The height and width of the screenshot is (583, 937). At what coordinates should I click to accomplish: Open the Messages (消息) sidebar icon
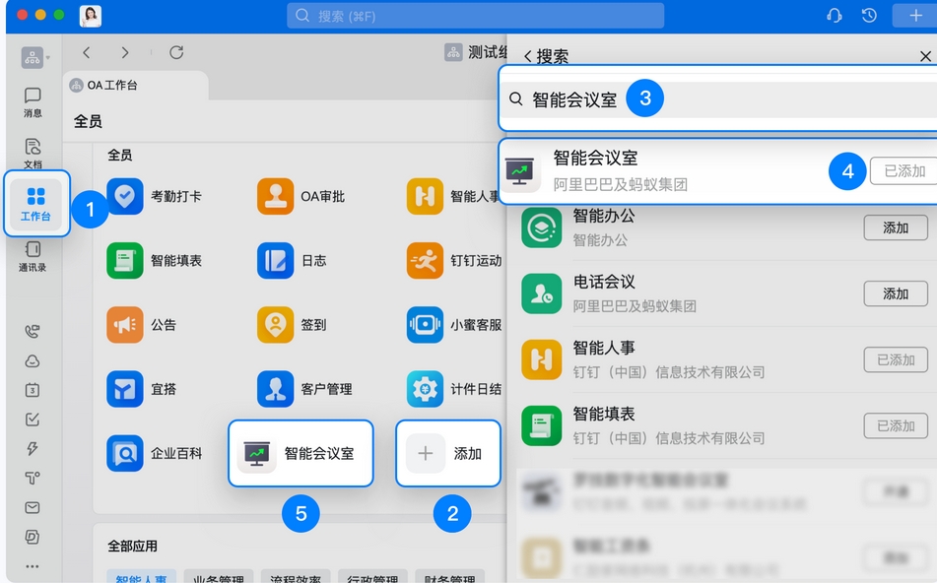tap(33, 102)
